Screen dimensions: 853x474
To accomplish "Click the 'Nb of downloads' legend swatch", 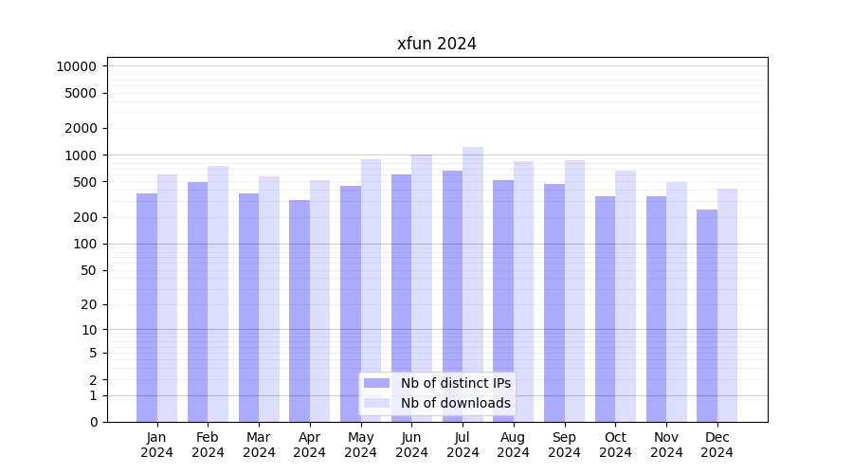I will [376, 403].
